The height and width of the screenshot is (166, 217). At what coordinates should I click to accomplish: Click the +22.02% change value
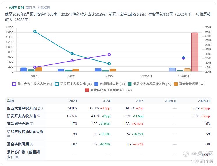pyautogui.click(x=137, y=124)
